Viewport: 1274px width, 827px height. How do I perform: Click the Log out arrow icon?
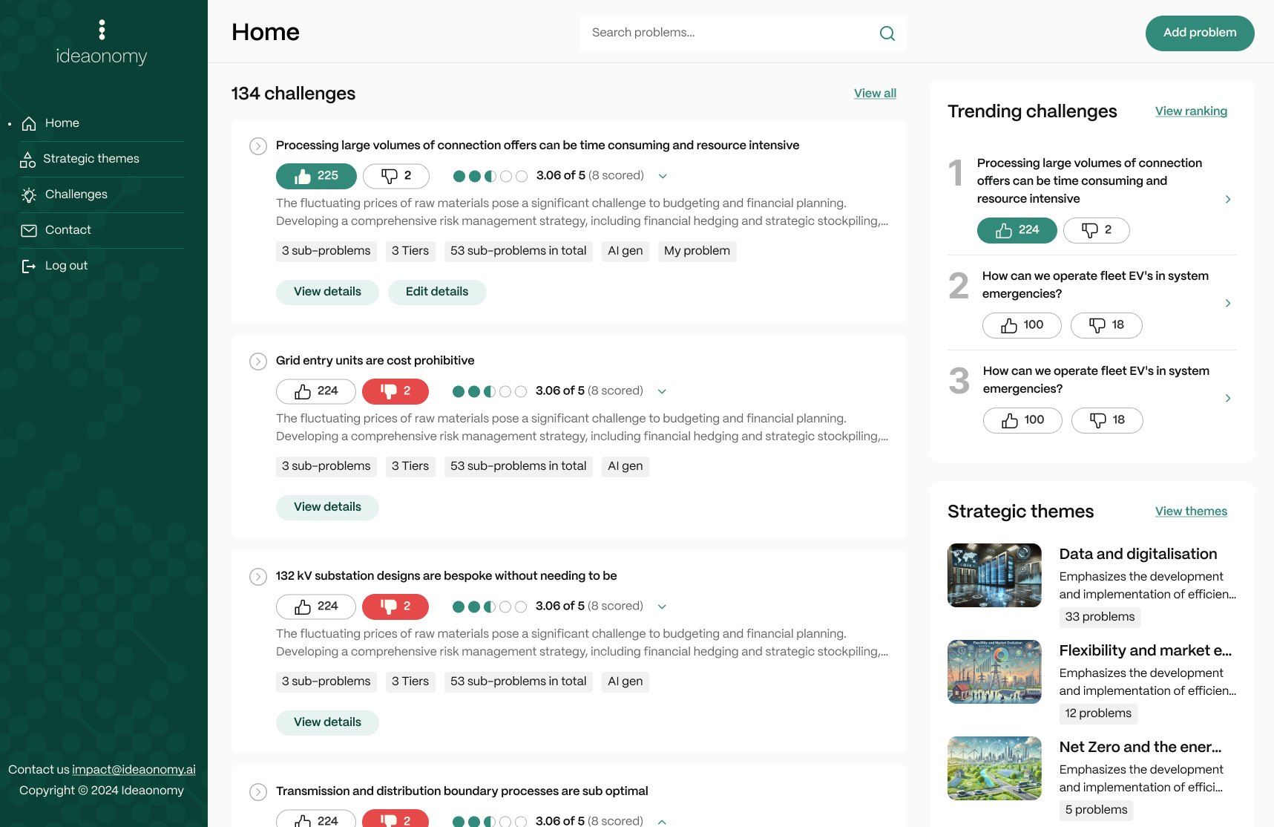coord(29,266)
